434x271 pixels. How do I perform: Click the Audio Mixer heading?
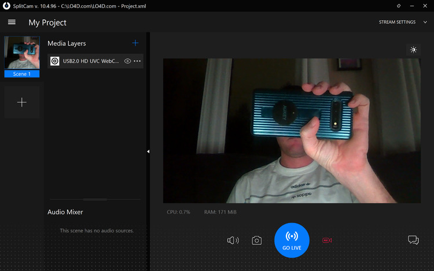(x=65, y=212)
